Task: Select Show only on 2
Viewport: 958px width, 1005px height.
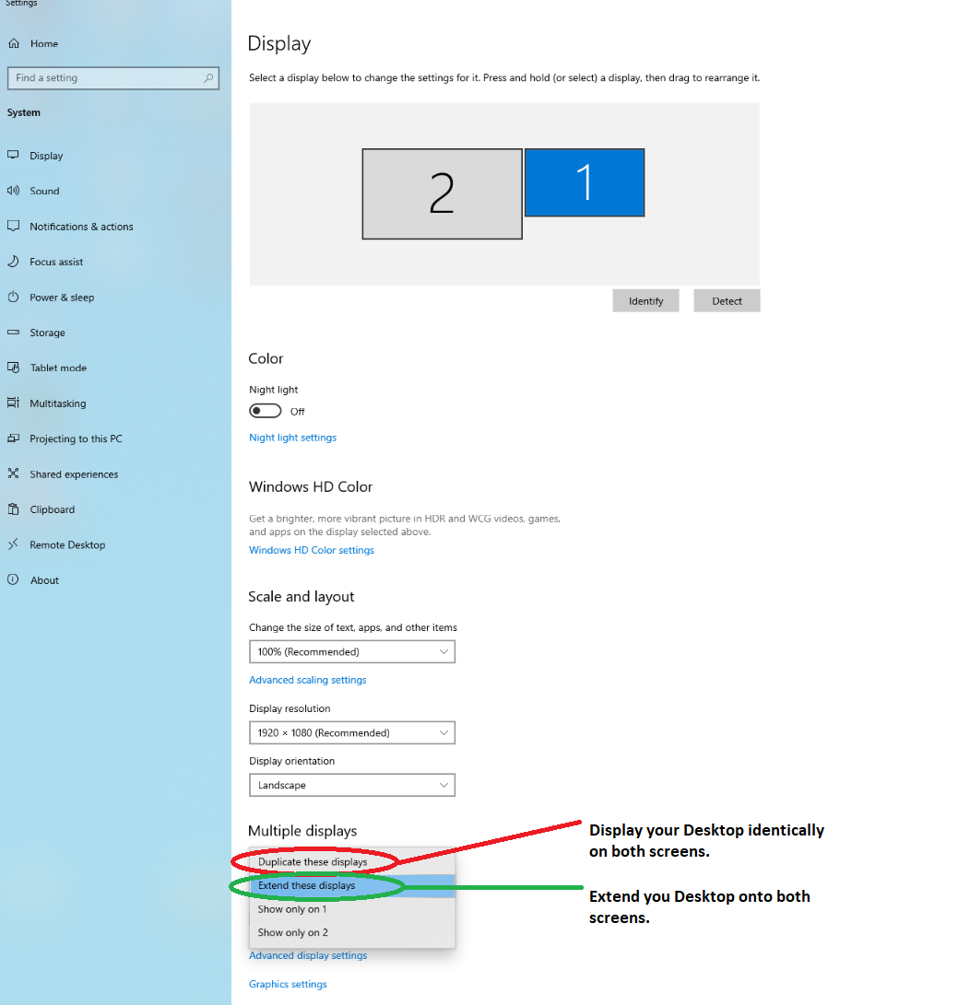Action: (292, 932)
